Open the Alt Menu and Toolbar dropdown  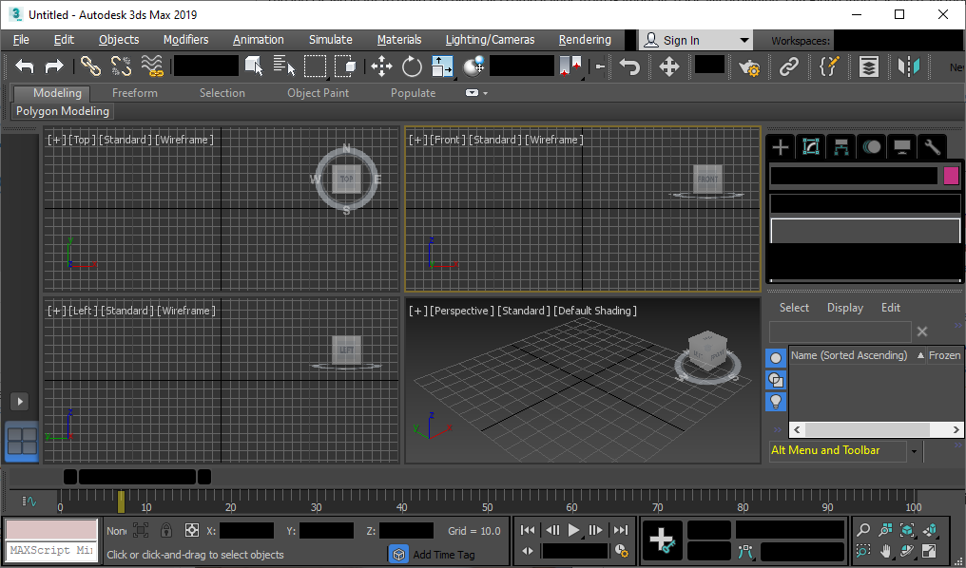click(914, 450)
